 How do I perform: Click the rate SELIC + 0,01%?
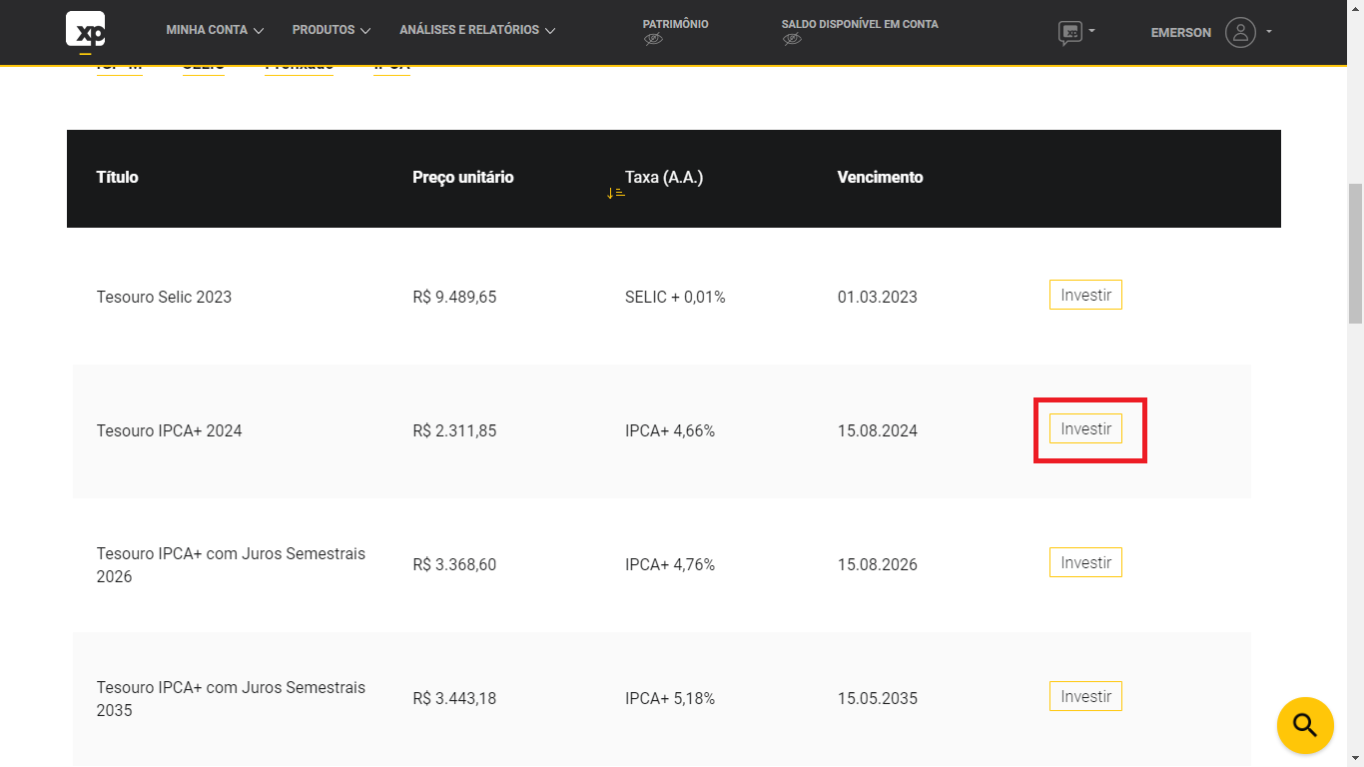pyautogui.click(x=675, y=297)
